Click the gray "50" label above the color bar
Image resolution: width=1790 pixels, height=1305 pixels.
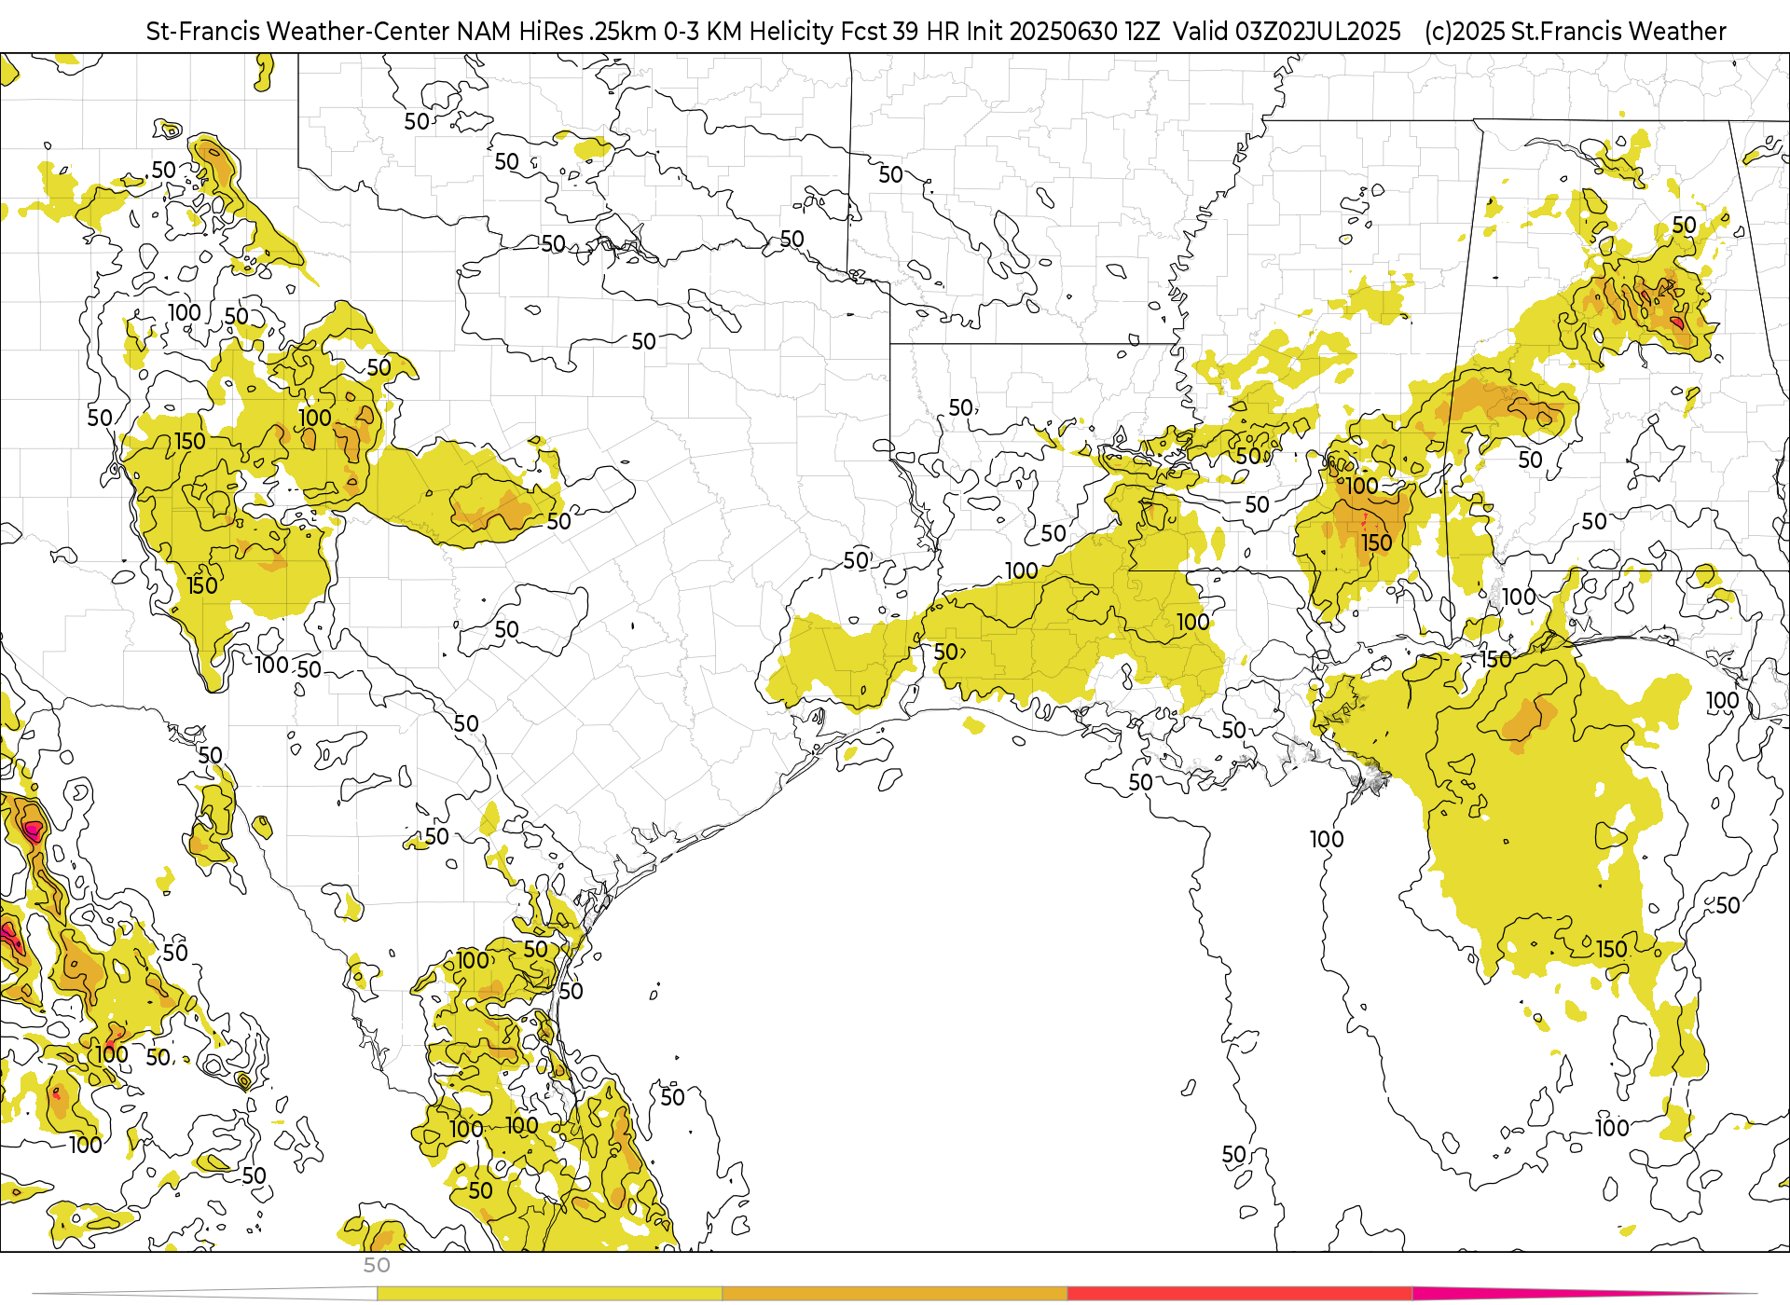[377, 1265]
